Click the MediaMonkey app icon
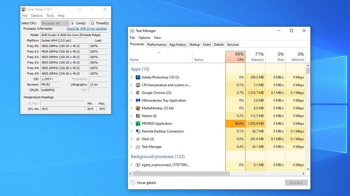The height and width of the screenshot is (196, 350). 138,108
